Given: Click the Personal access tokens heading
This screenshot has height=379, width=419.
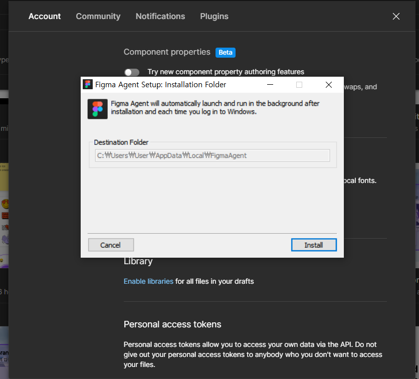Looking at the screenshot, I should [172, 324].
